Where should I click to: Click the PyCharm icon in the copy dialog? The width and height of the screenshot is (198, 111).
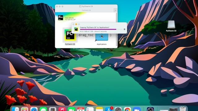pyautogui.click(x=76, y=29)
